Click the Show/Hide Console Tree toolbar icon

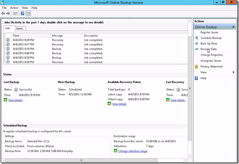15,13
